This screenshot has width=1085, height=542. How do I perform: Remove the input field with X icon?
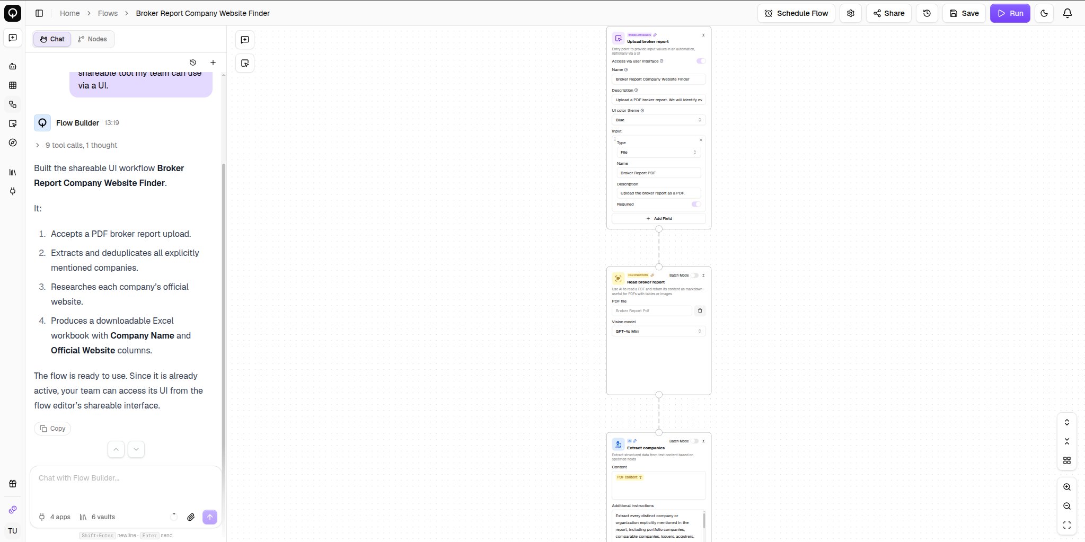[x=701, y=140]
